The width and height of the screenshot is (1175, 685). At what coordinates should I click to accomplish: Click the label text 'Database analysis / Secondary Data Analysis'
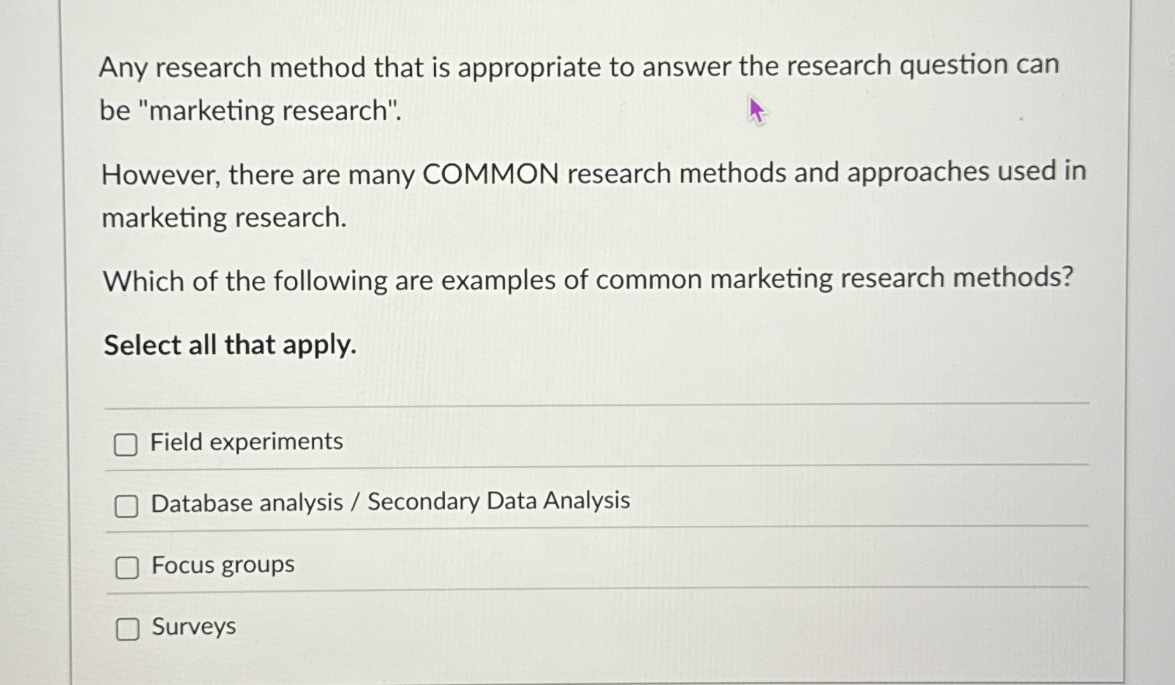(390, 501)
